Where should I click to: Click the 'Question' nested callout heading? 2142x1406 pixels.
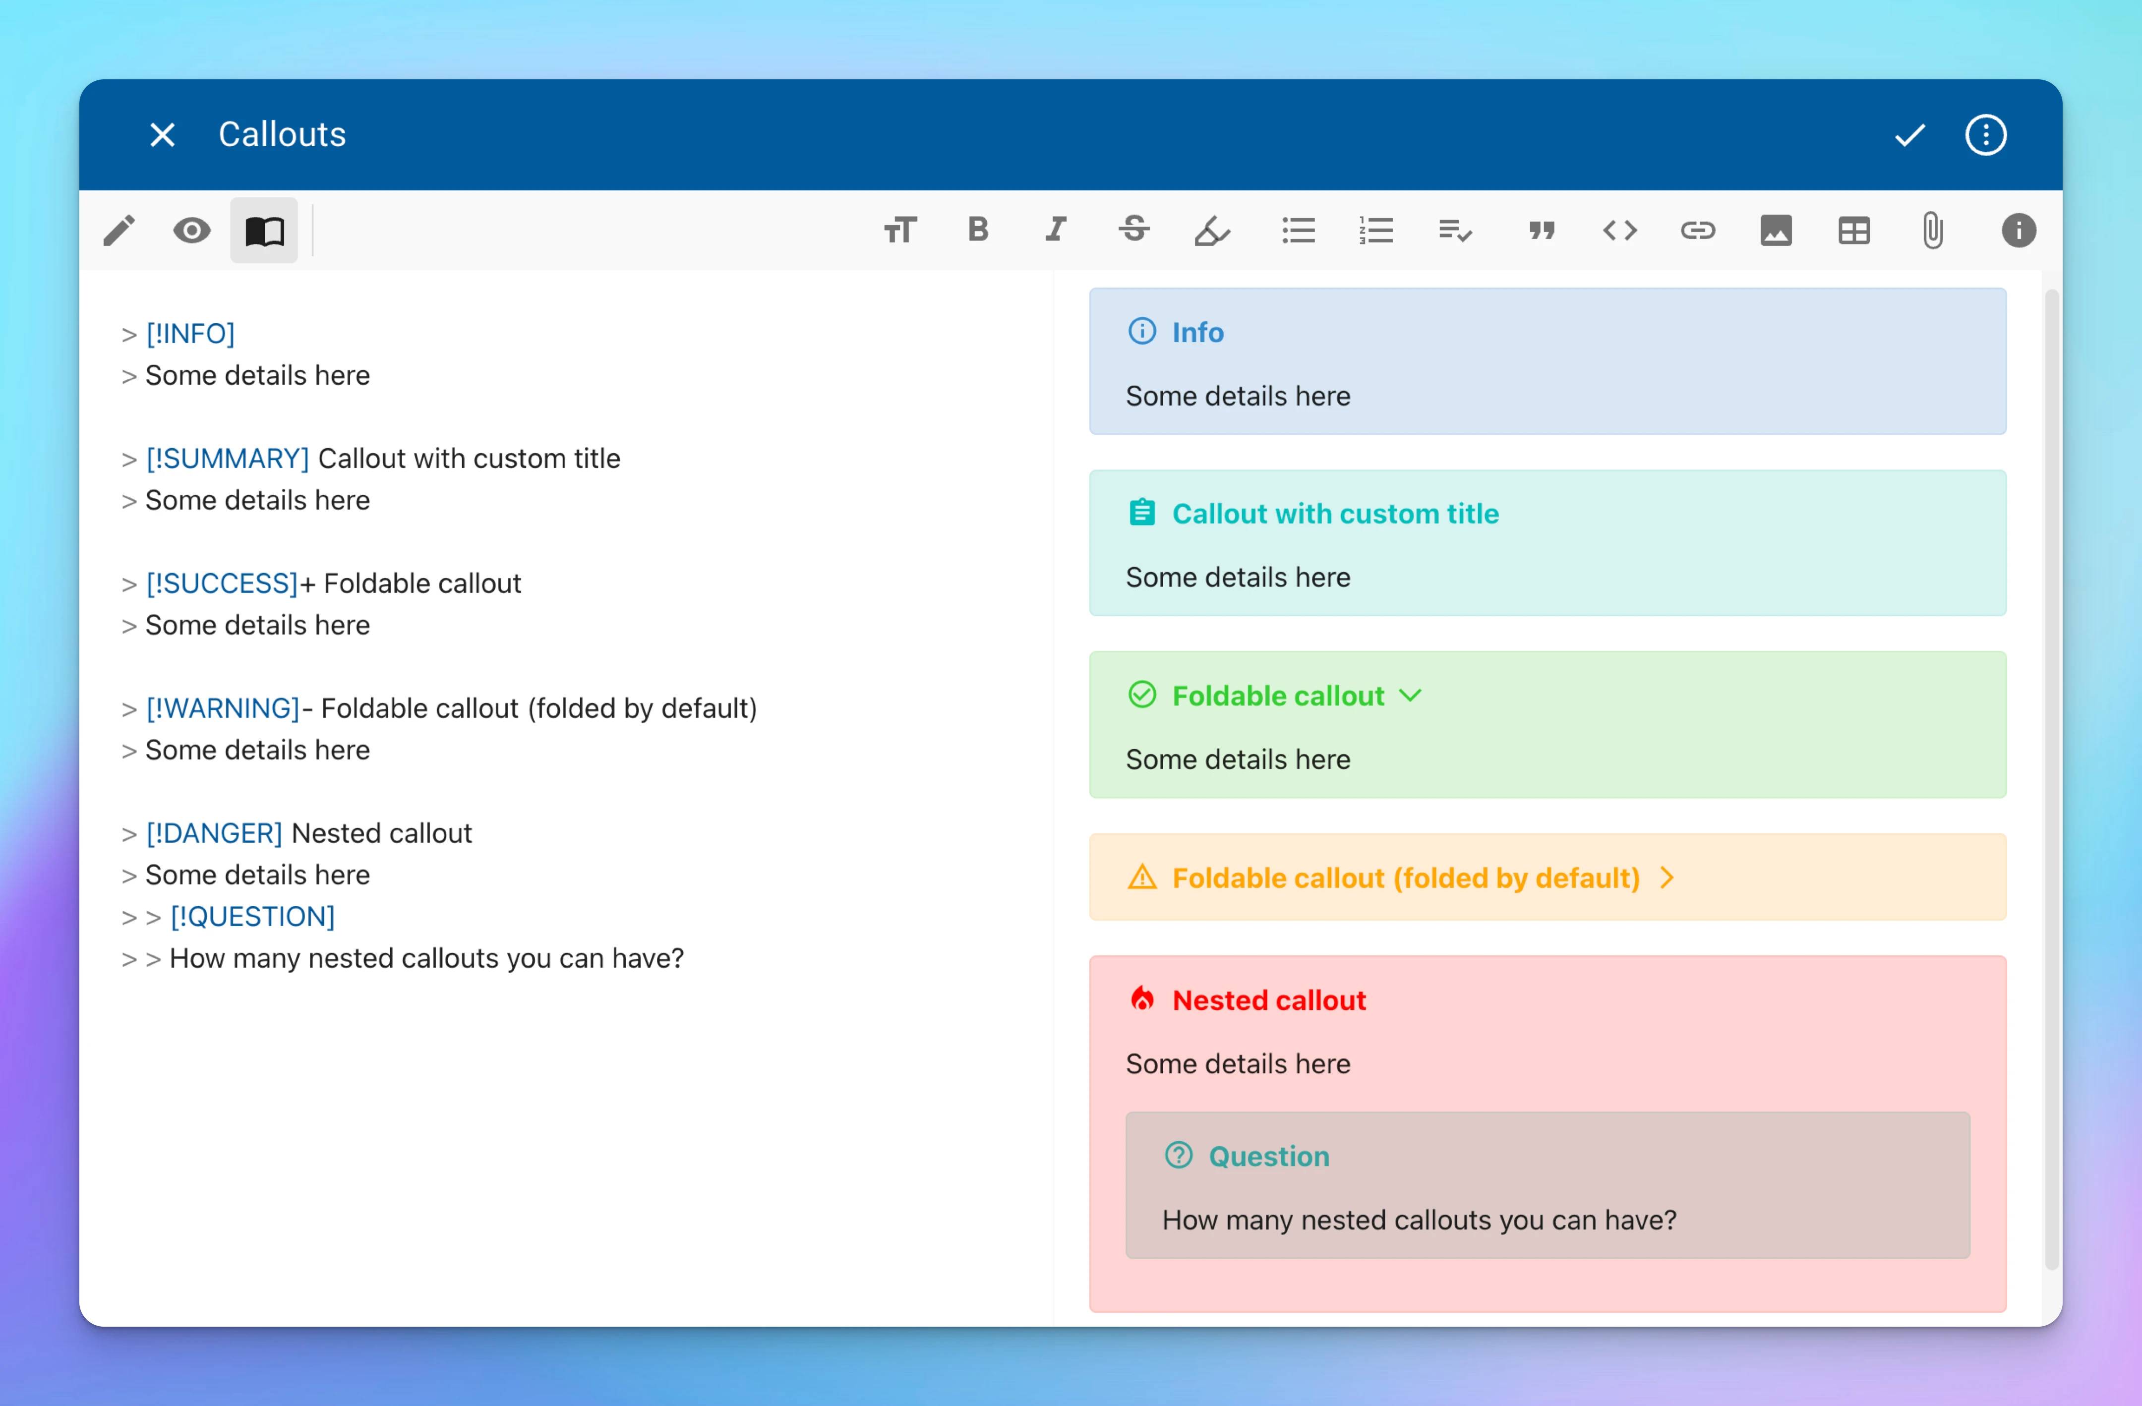coord(1269,1157)
